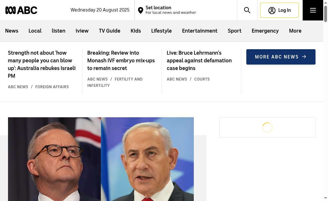Open the News menu item
This screenshot has width=328, height=201.
coord(12,31)
